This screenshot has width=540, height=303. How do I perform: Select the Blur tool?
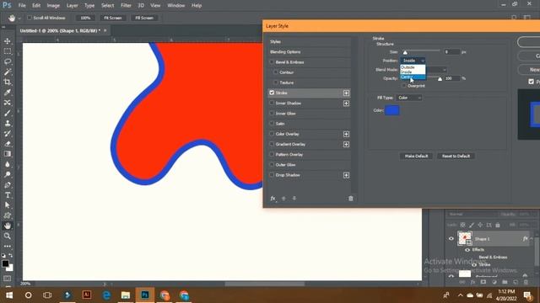pyautogui.click(x=8, y=164)
